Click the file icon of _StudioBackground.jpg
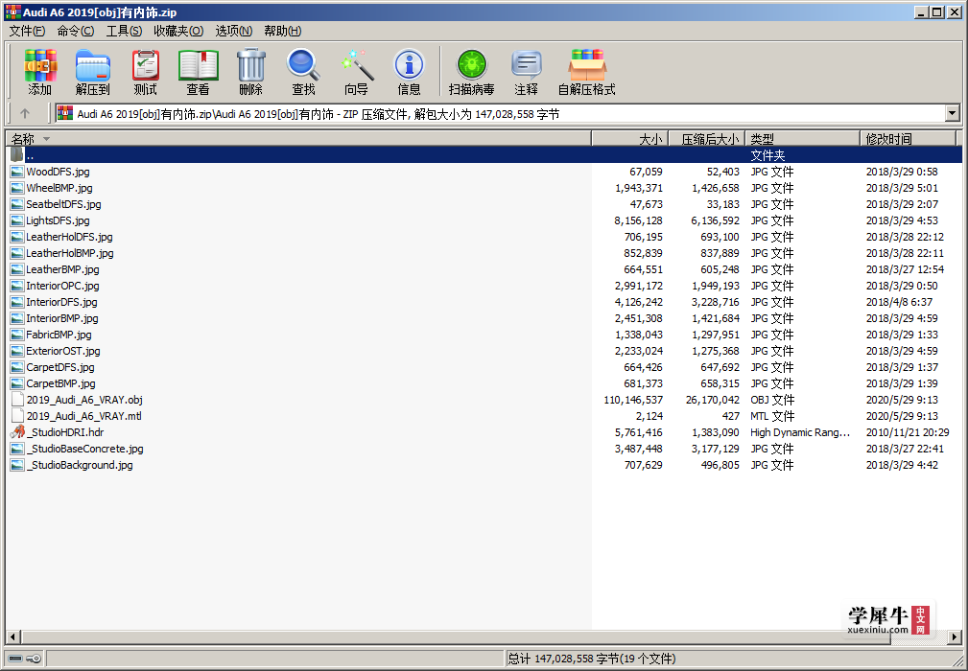Viewport: 968px width, 671px height. (17, 465)
